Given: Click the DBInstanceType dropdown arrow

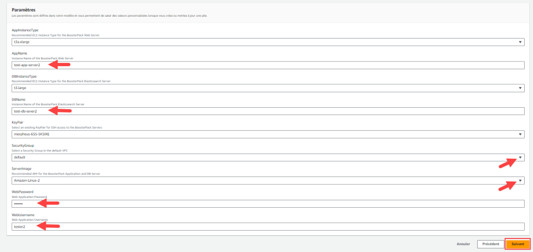Looking at the screenshot, I should [x=521, y=88].
